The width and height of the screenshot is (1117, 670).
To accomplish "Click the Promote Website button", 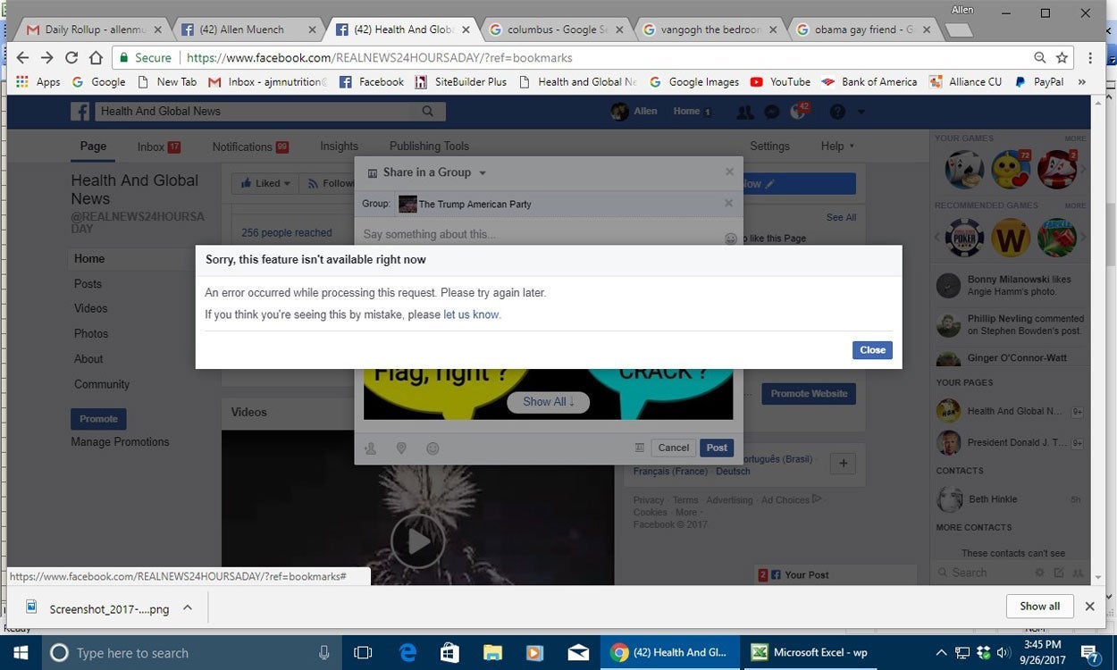I will click(809, 393).
